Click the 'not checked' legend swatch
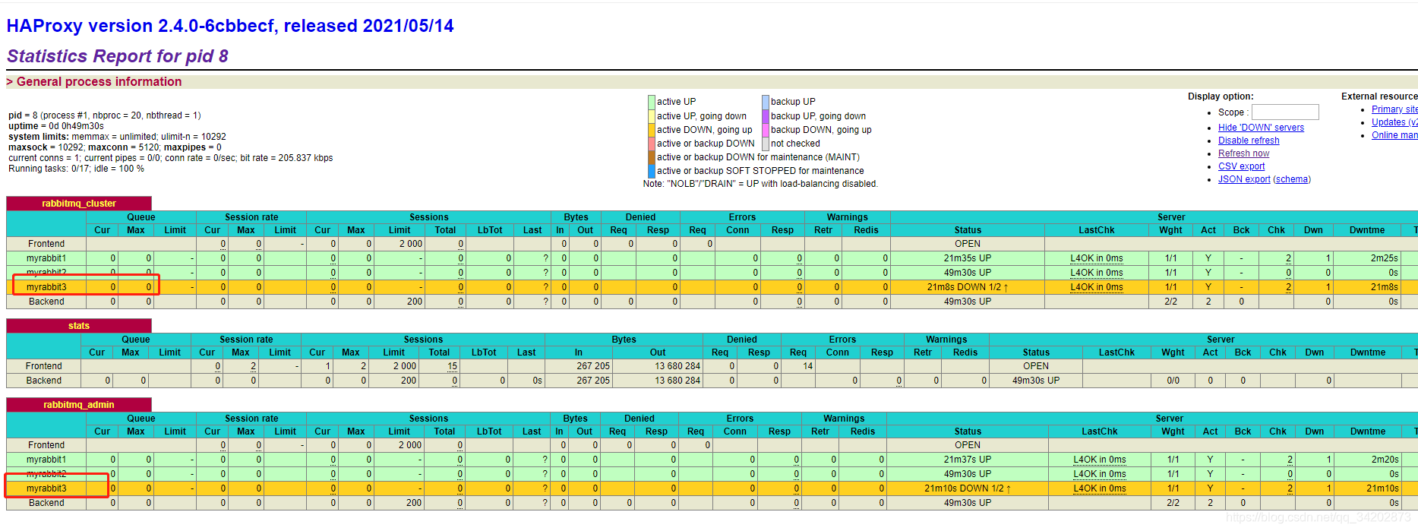This screenshot has height=531, width=1418. click(766, 144)
